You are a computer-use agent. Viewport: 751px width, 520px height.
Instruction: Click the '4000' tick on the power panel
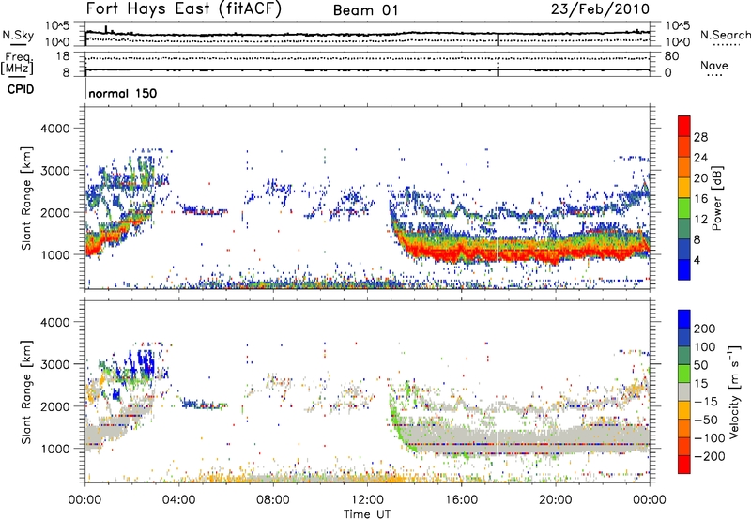coord(54,129)
